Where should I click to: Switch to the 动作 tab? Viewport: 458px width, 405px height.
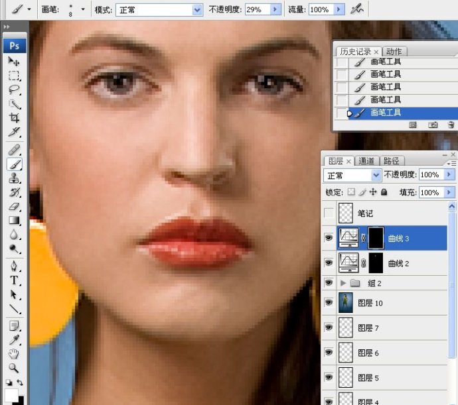coord(394,52)
